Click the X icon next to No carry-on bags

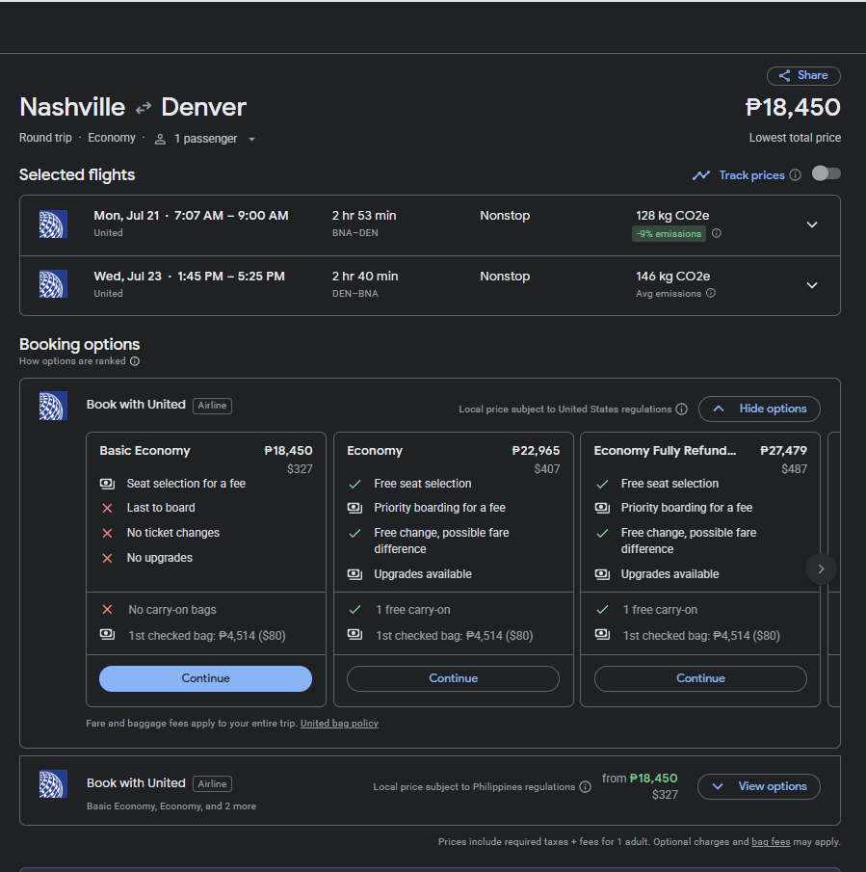(x=107, y=610)
